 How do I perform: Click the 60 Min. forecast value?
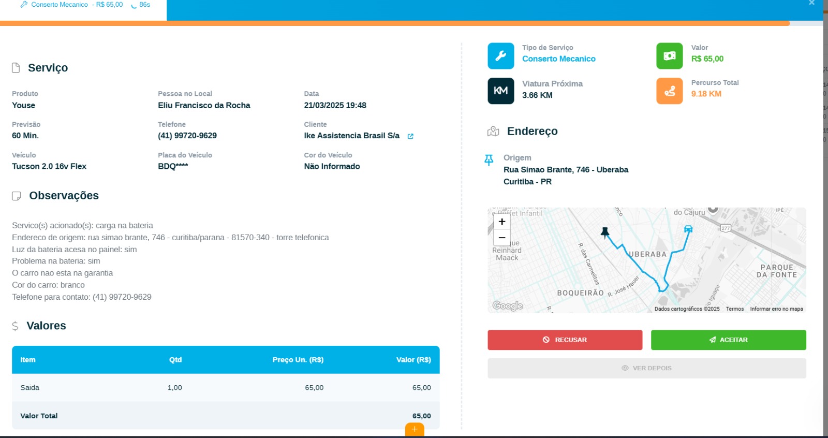25,136
